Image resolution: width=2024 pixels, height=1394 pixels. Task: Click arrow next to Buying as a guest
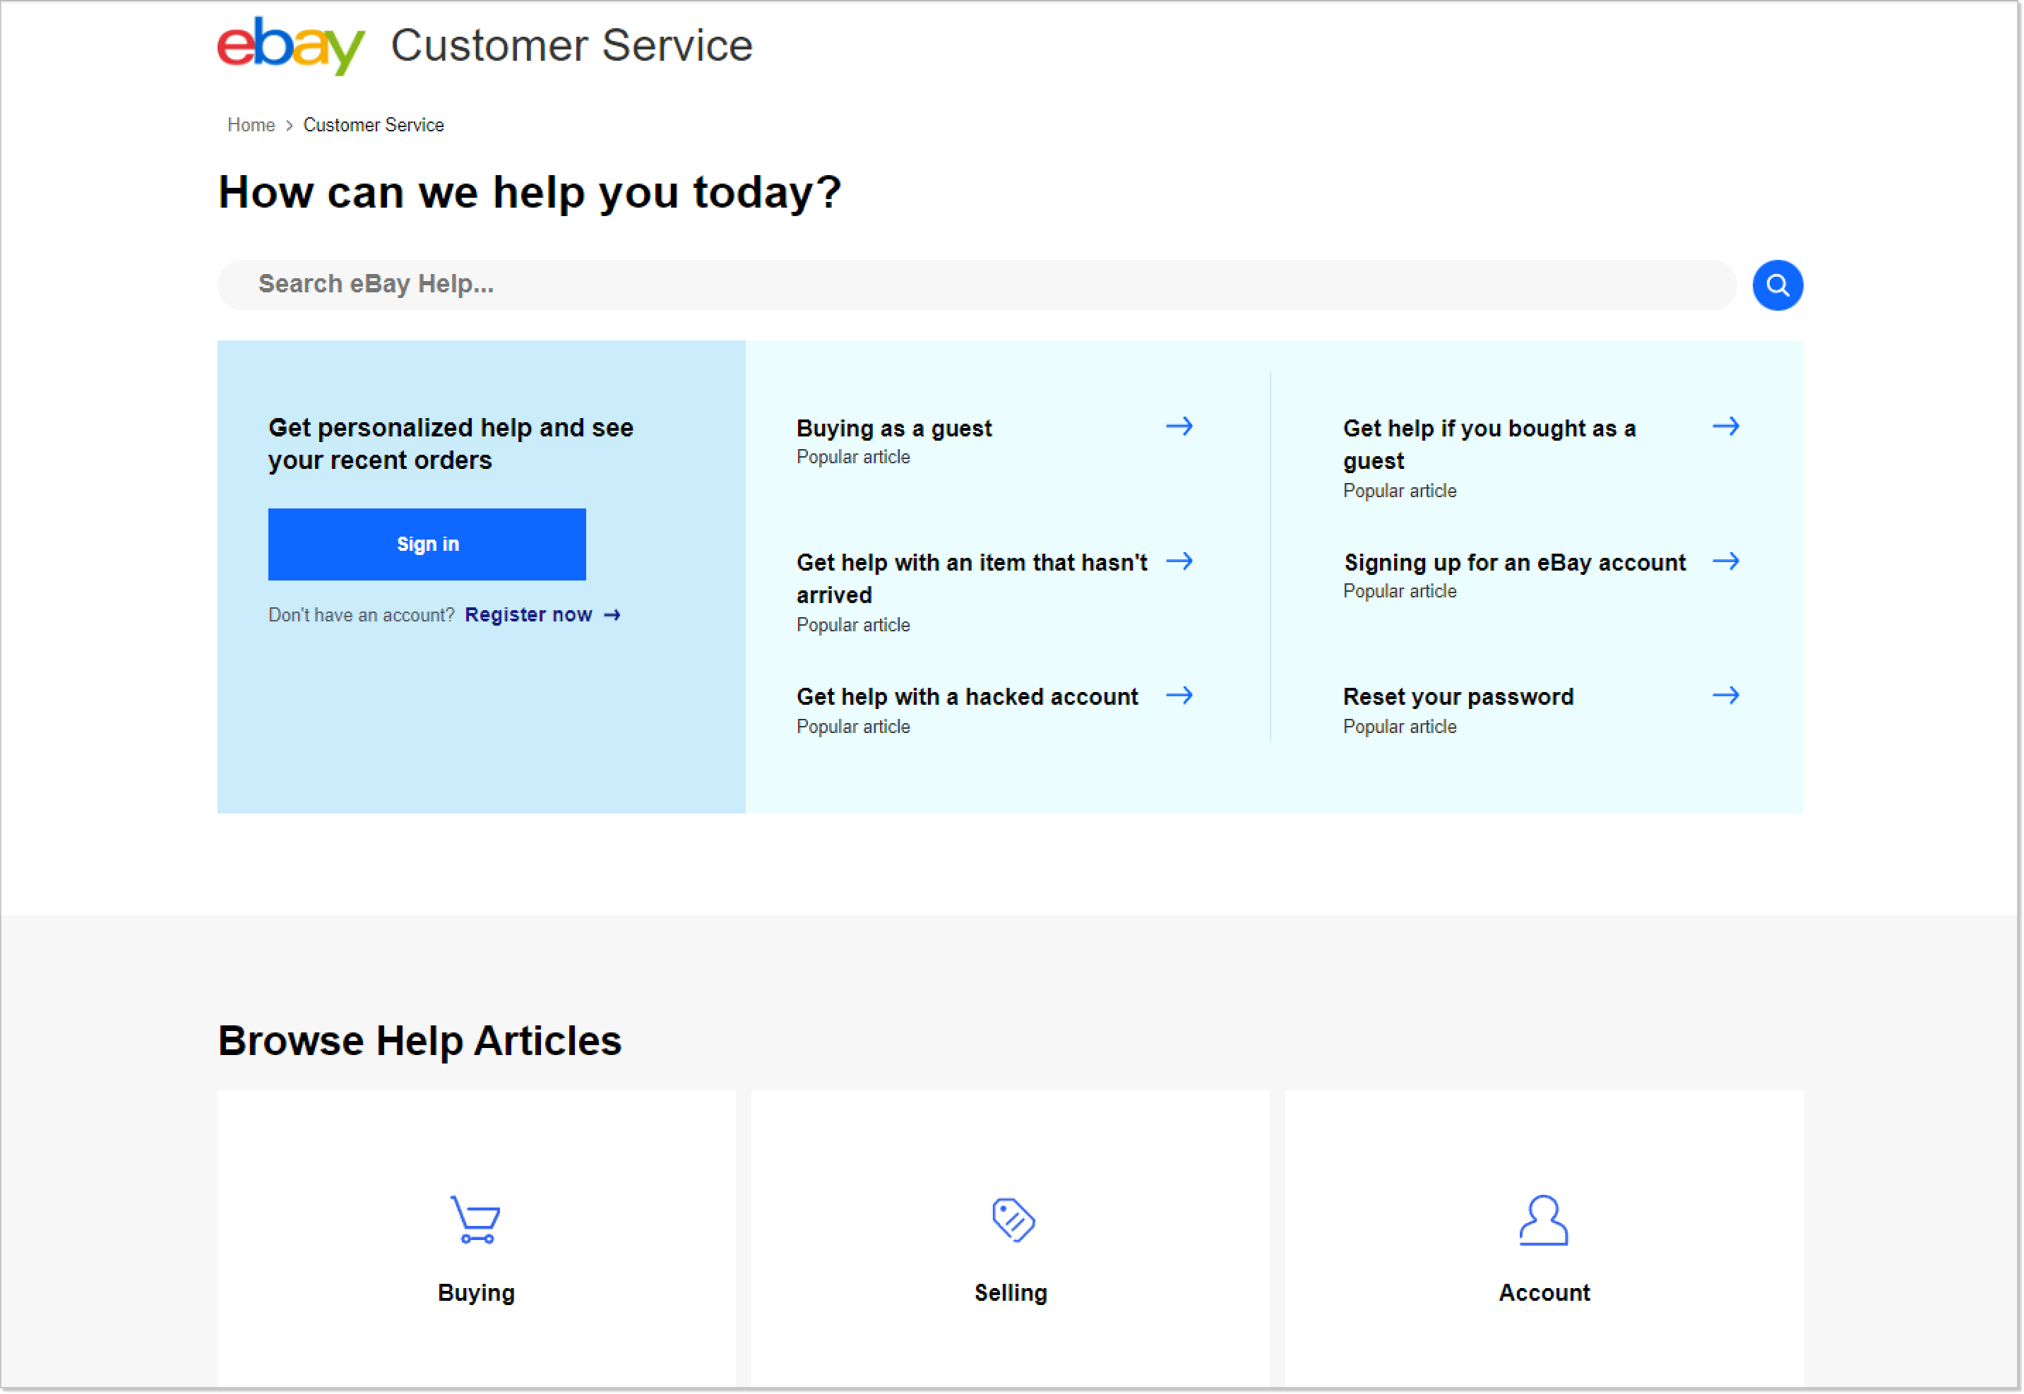[1184, 427]
